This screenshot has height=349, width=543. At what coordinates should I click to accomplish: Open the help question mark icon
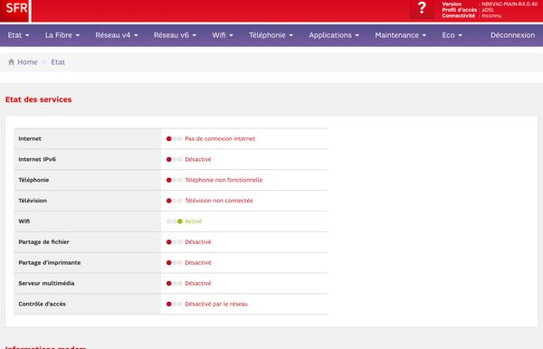point(422,8)
